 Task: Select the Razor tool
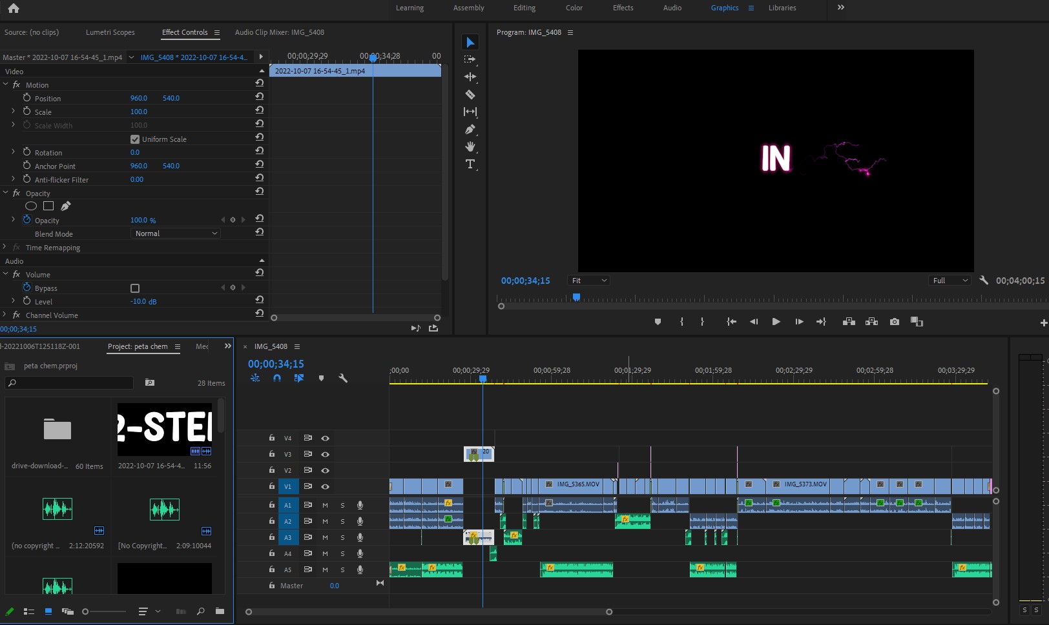pos(470,94)
